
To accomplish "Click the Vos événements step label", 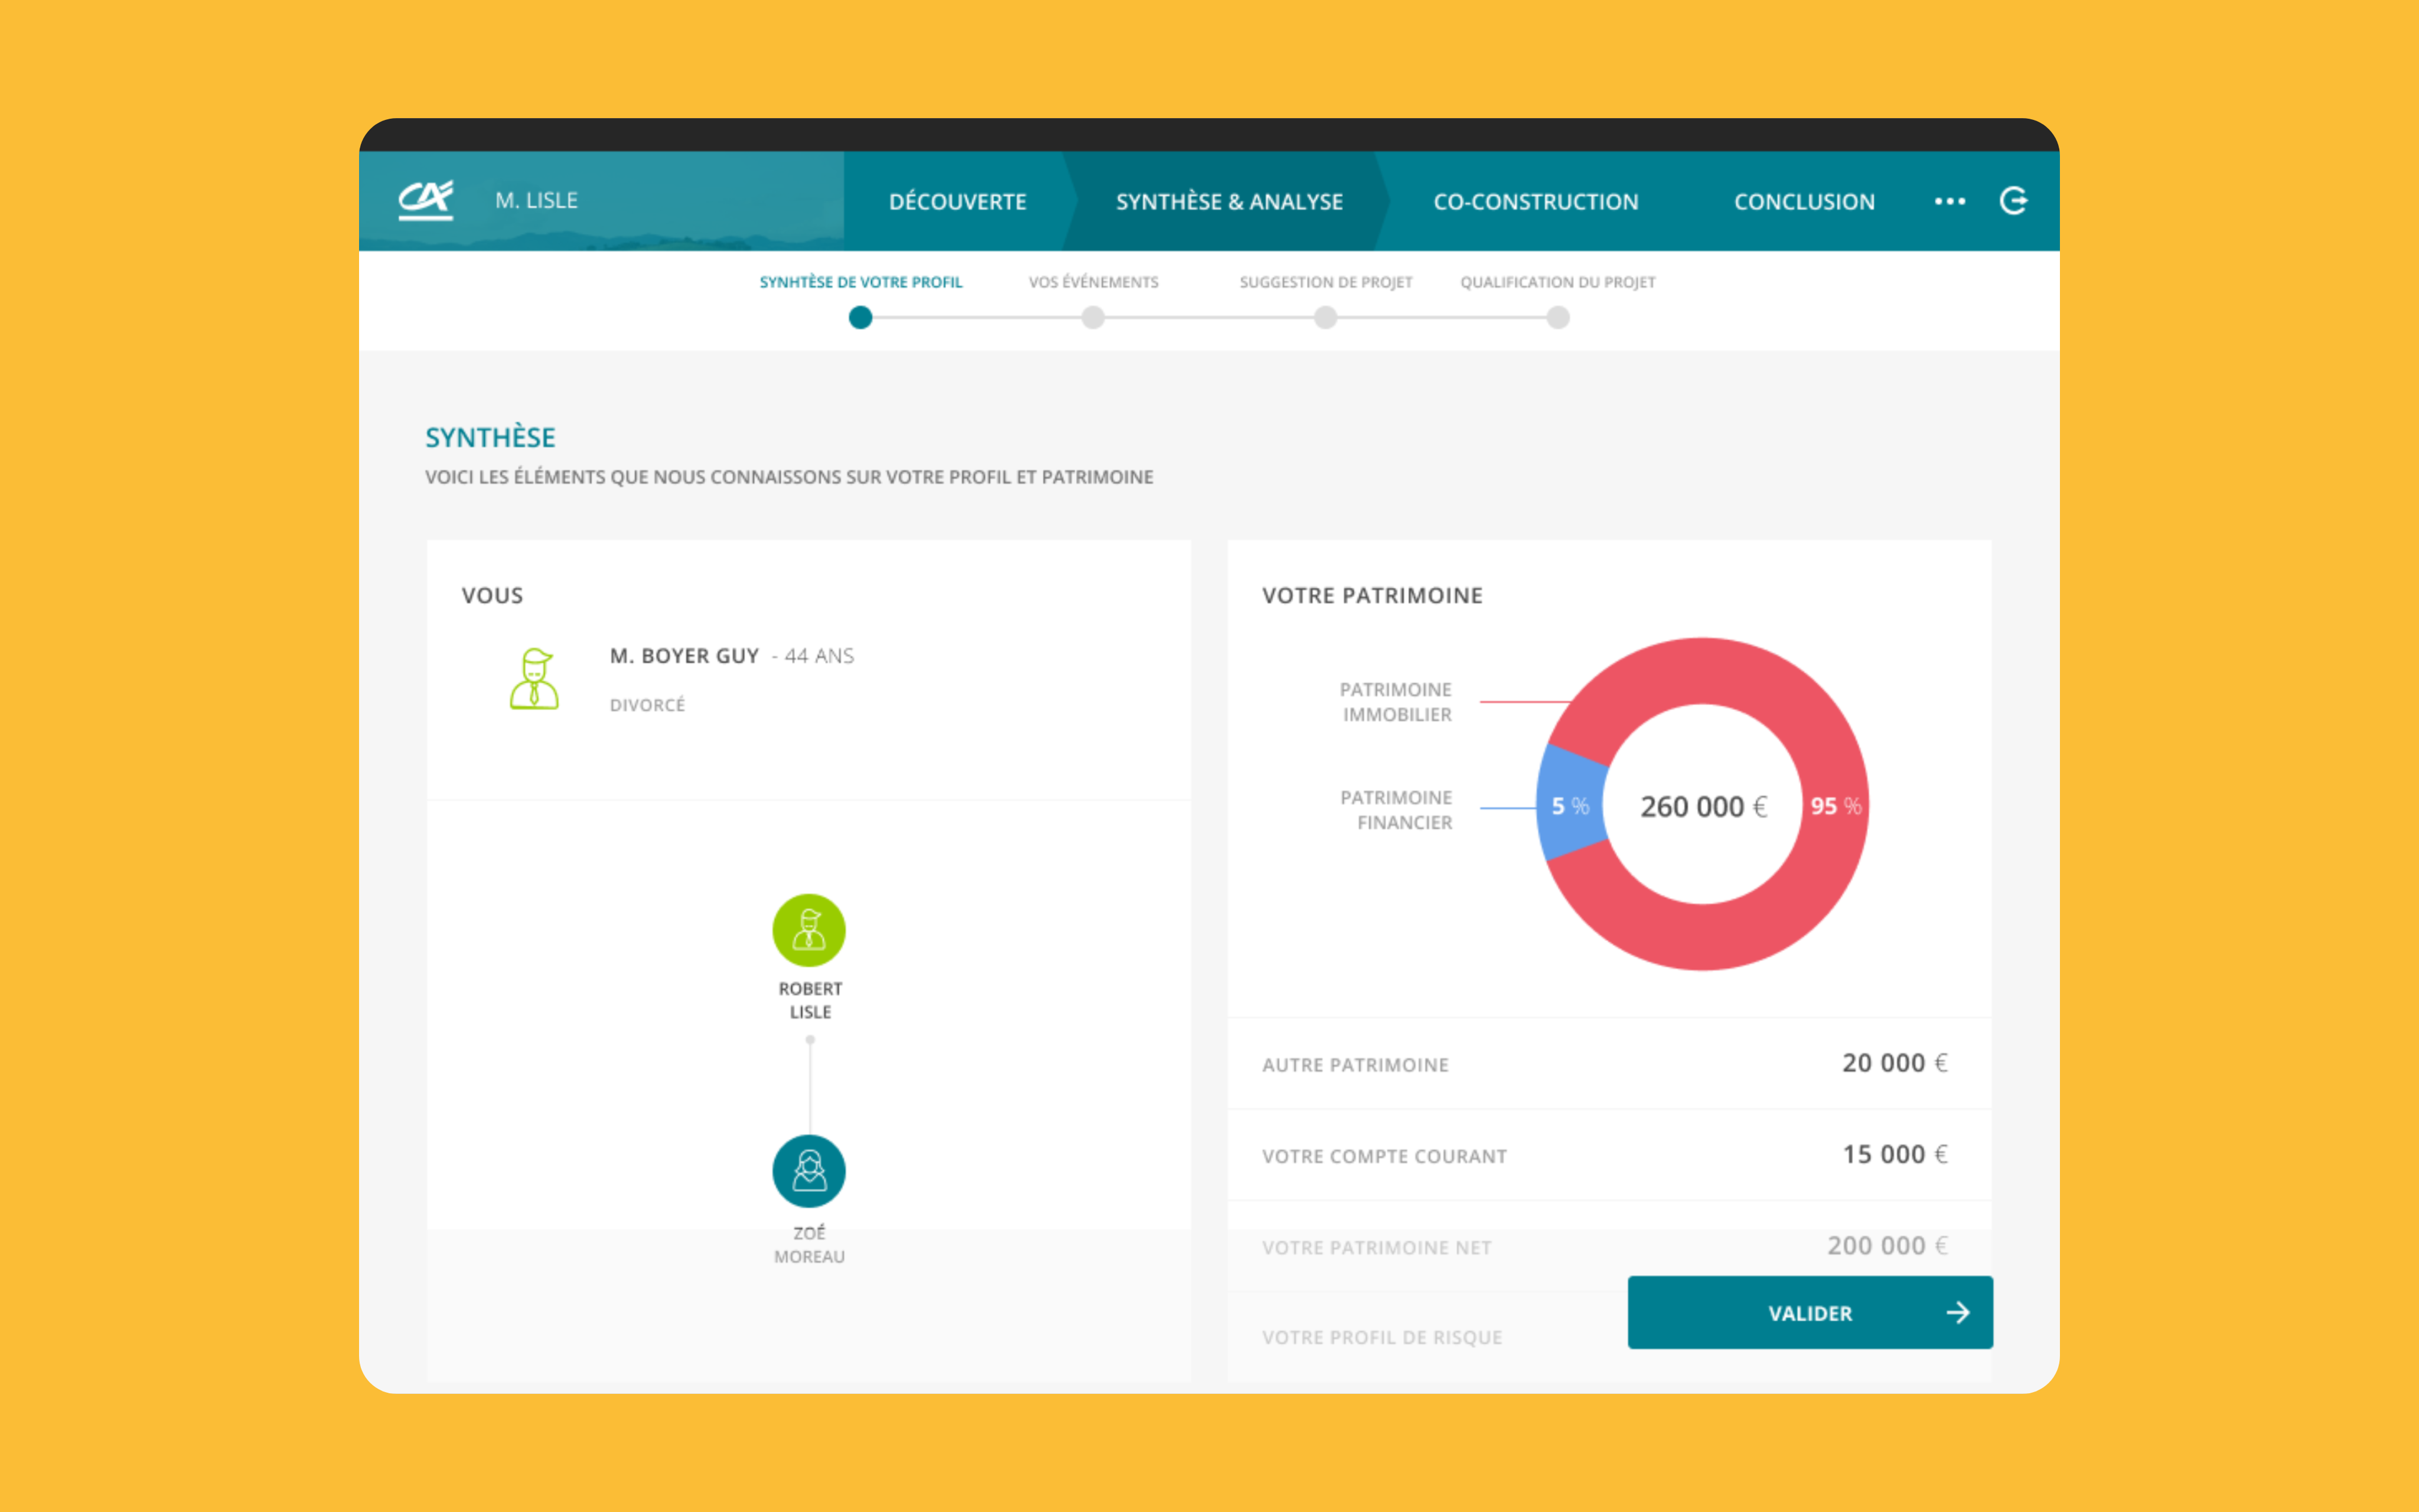I will (x=1093, y=282).
